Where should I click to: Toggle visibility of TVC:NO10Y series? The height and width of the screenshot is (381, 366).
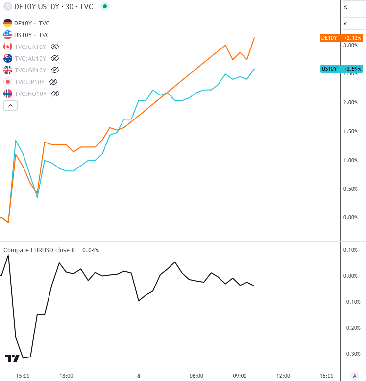[55, 93]
